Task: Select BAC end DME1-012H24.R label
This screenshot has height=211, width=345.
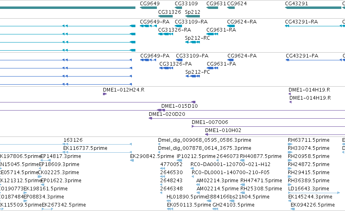Action: click(x=124, y=90)
